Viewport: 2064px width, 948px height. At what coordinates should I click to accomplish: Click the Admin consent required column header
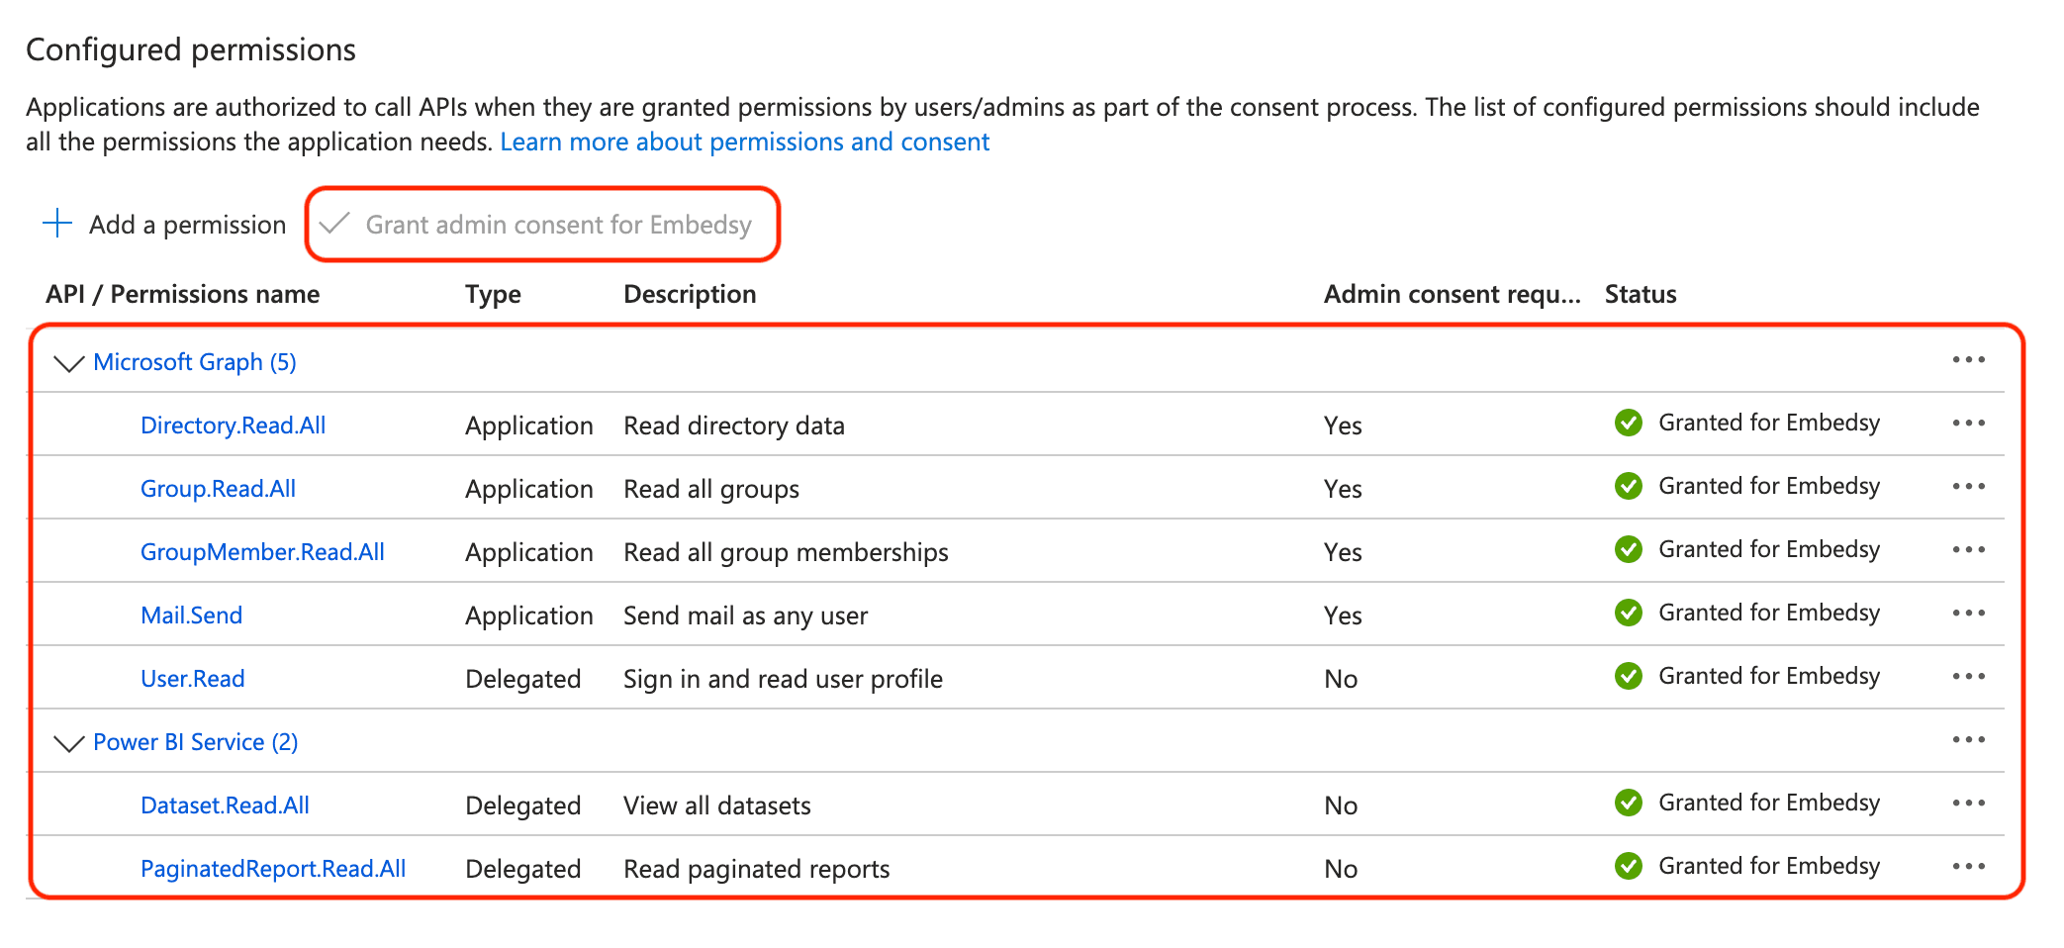pos(1453,294)
